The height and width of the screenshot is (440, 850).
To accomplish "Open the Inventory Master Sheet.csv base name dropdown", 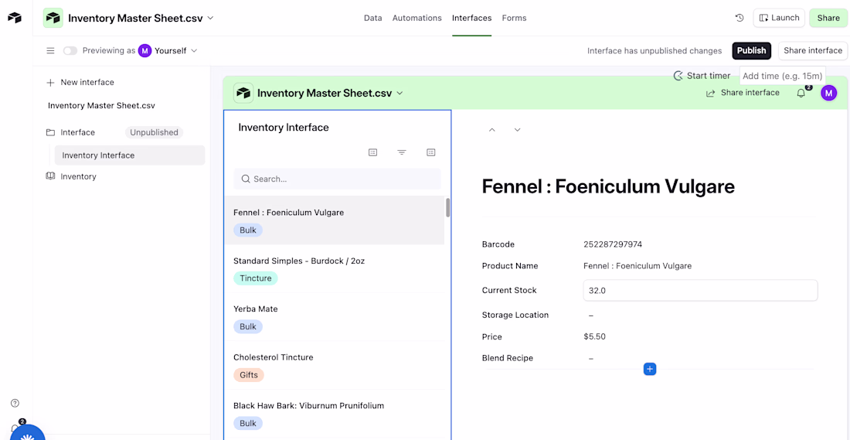I will point(141,18).
